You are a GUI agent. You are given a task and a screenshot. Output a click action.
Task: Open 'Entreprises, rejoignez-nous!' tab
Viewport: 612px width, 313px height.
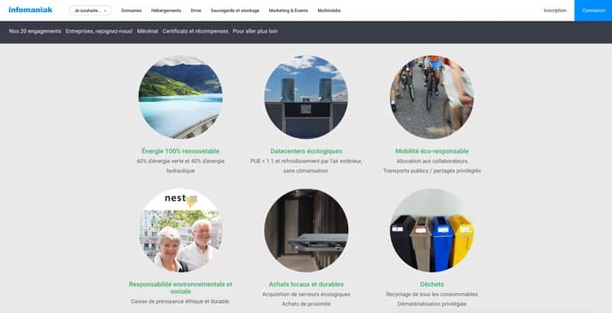99,31
